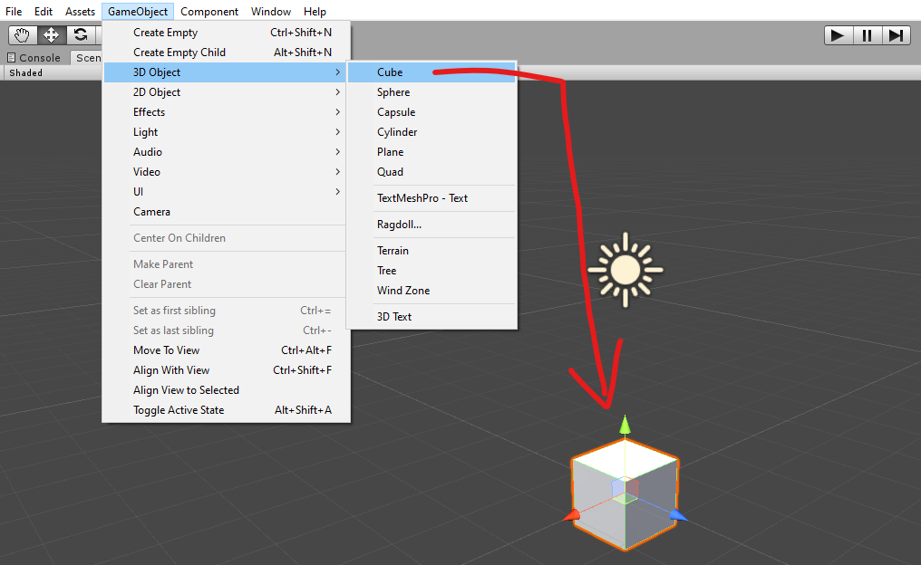Click the blue Z-axis gizmo arrow
The width and height of the screenshot is (921, 565).
coord(678,515)
